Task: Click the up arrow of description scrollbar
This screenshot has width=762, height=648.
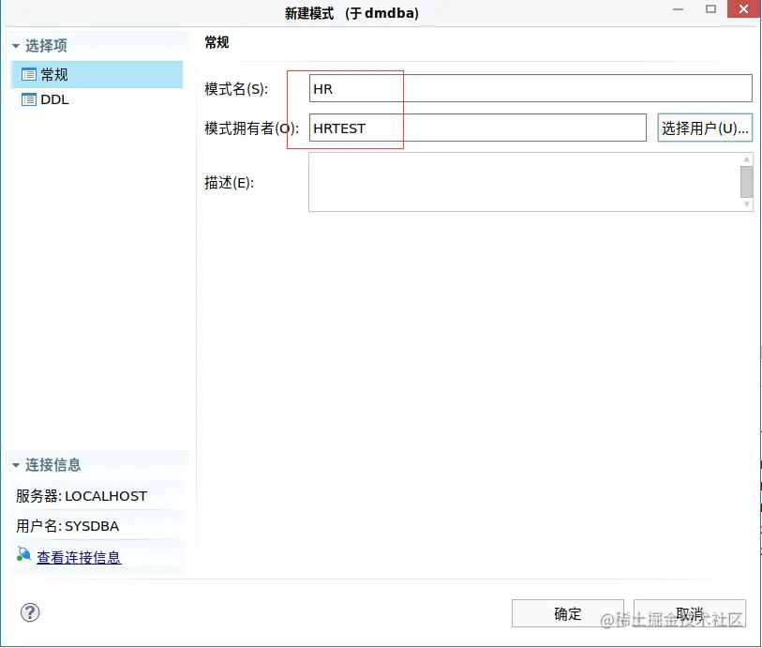Action: tap(748, 158)
